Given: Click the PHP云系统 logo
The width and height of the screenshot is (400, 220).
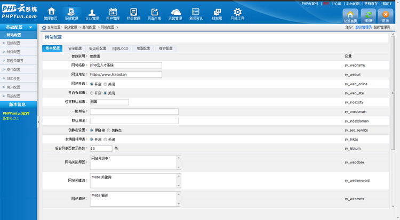Looking at the screenshot, I should 19,12.
